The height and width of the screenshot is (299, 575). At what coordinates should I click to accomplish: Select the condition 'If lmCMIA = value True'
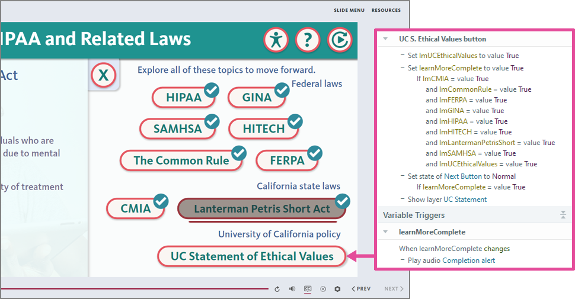(452, 79)
